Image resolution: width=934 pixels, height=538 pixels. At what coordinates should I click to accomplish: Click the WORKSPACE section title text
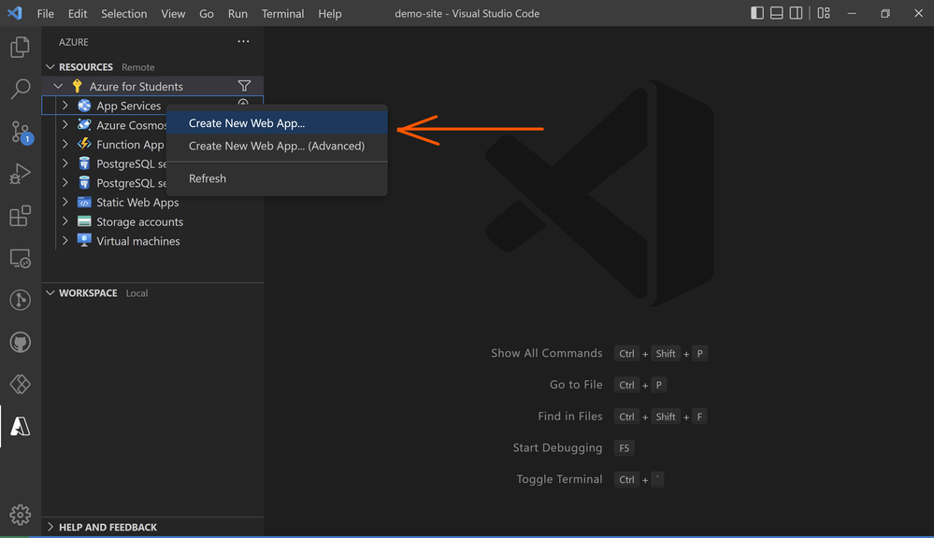pos(88,292)
